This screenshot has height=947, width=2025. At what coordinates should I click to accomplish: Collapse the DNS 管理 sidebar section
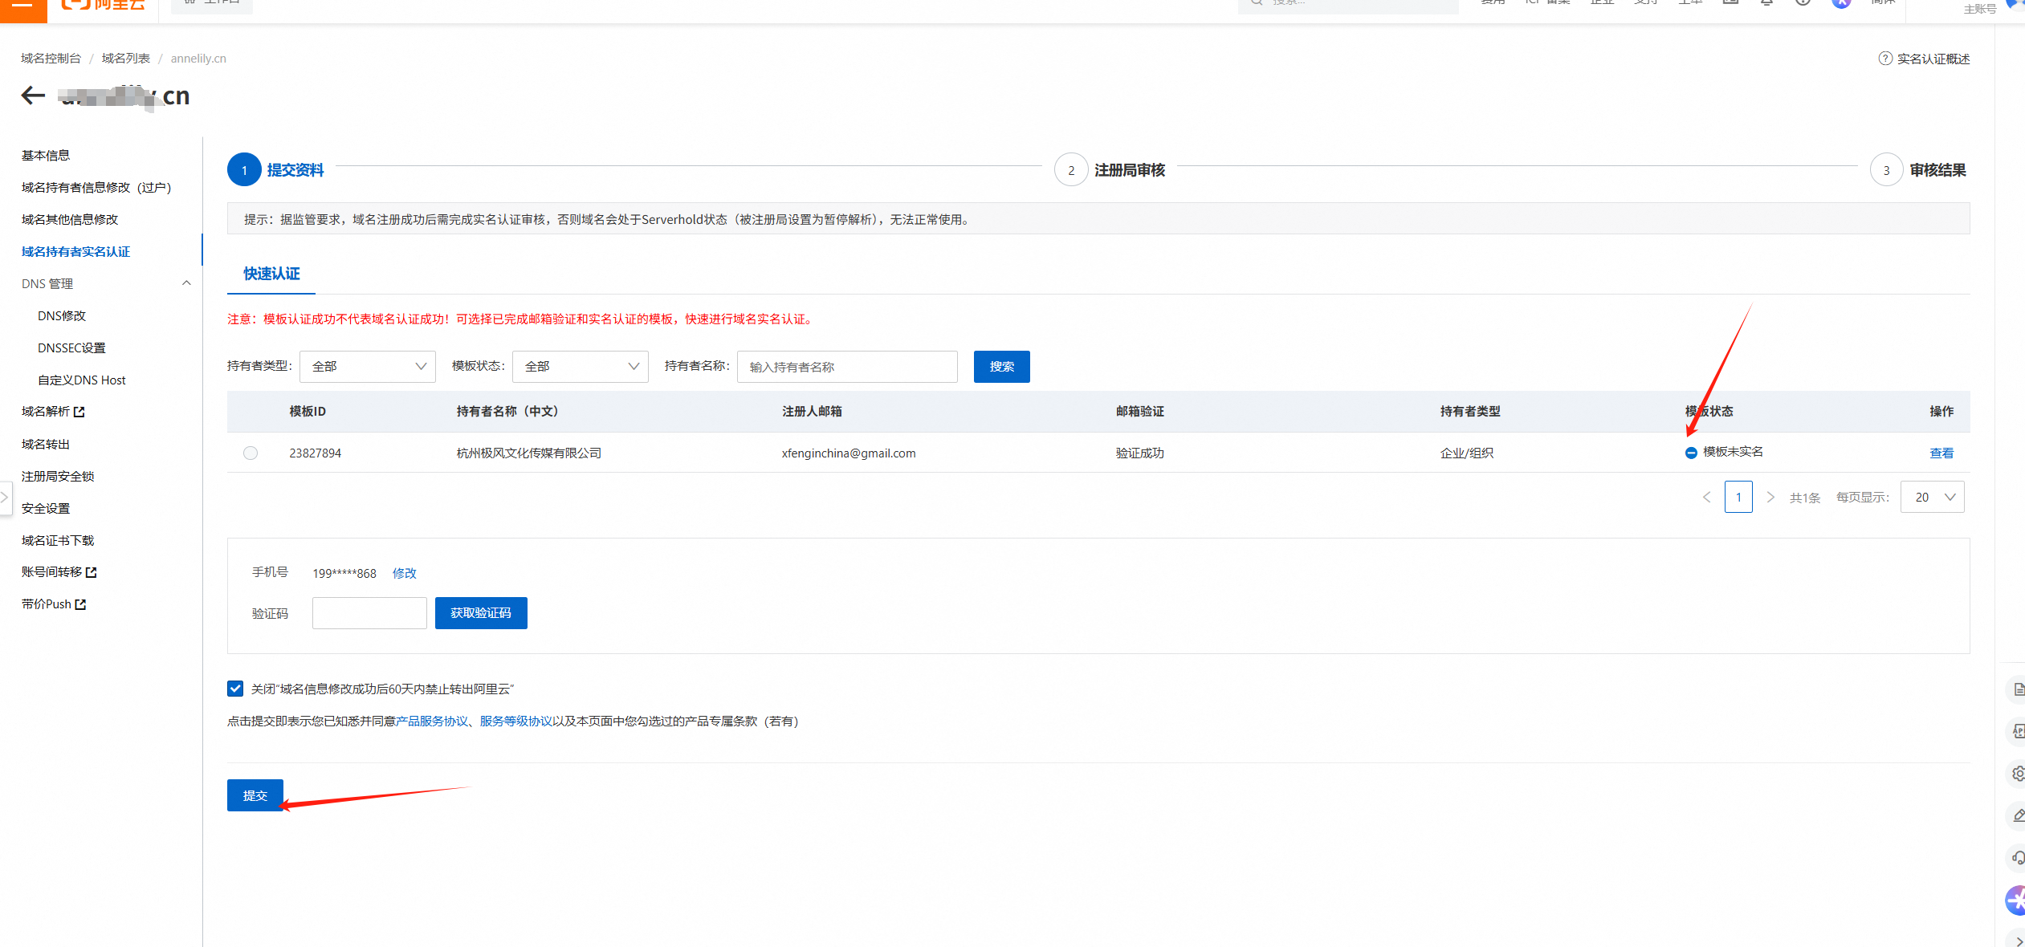(x=186, y=283)
